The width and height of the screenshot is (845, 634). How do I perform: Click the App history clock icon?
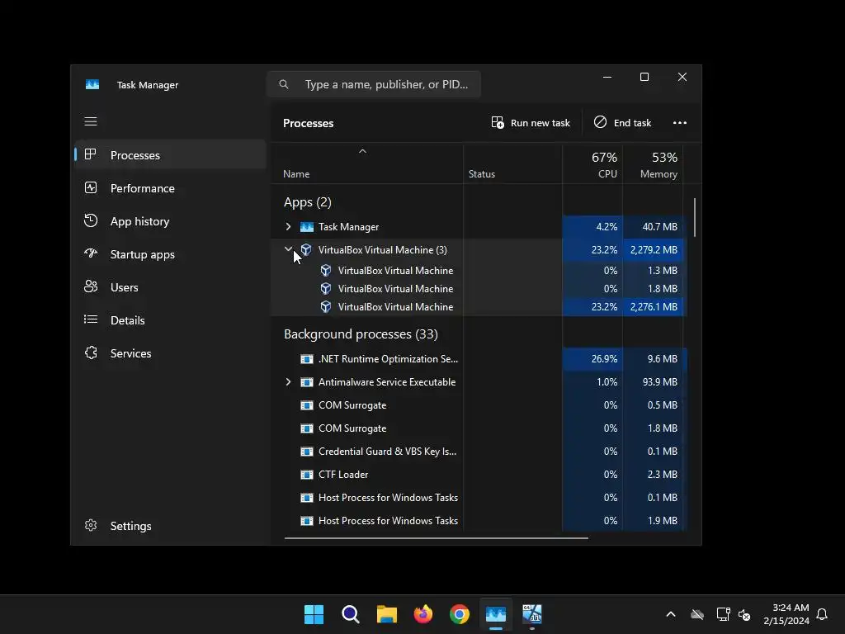91,220
